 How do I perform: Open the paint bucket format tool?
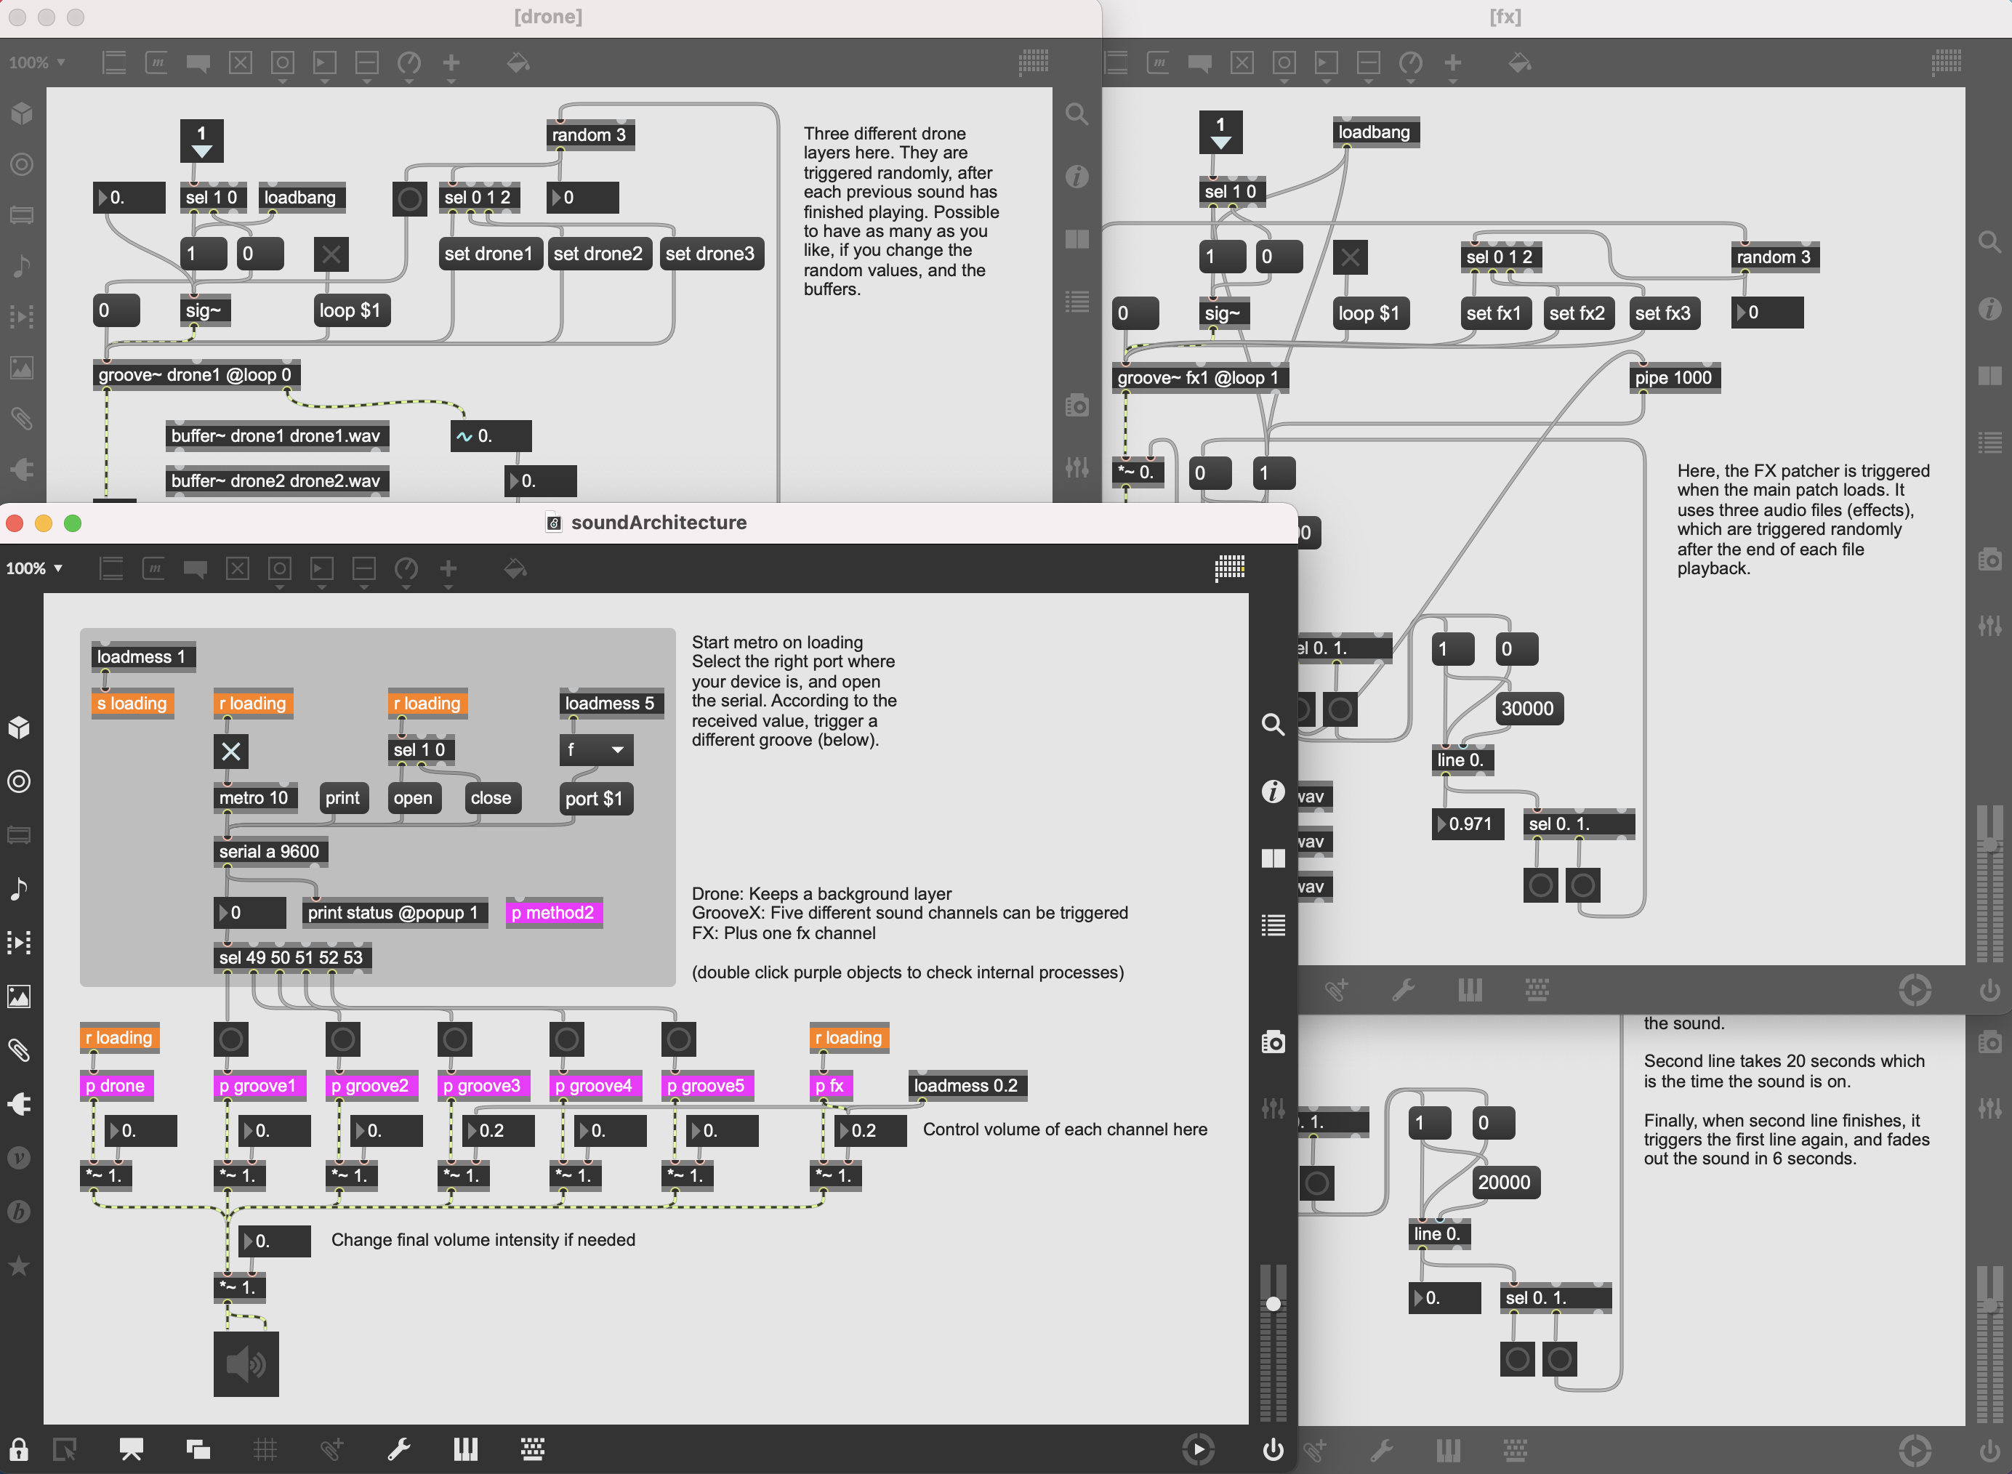[x=515, y=568]
